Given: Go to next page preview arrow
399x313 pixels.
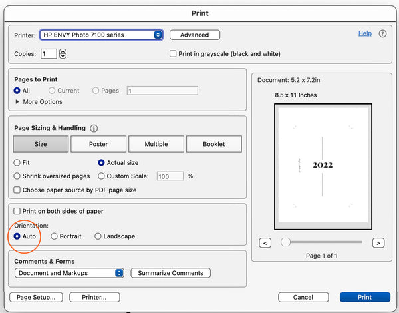Looking at the screenshot, I should pyautogui.click(x=378, y=243).
